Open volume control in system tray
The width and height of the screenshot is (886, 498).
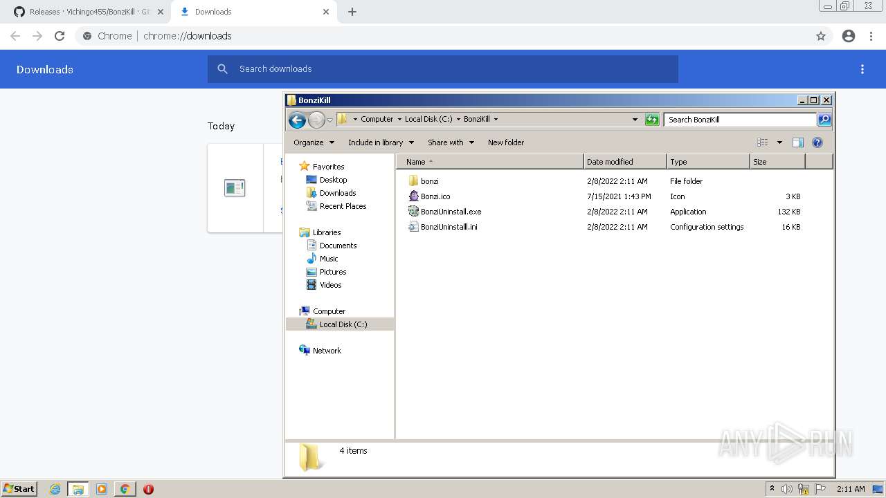(x=787, y=489)
